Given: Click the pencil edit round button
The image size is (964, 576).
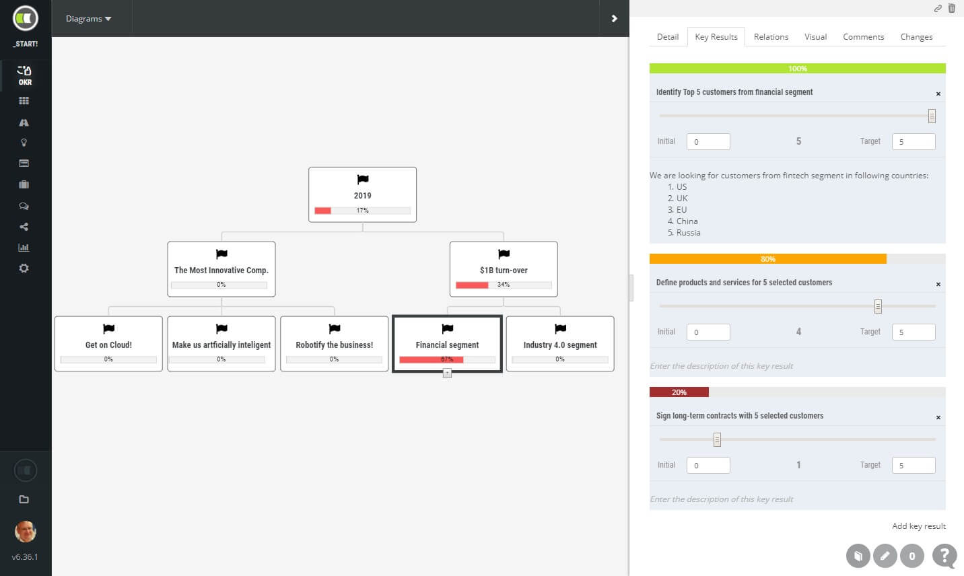Looking at the screenshot, I should (x=885, y=556).
